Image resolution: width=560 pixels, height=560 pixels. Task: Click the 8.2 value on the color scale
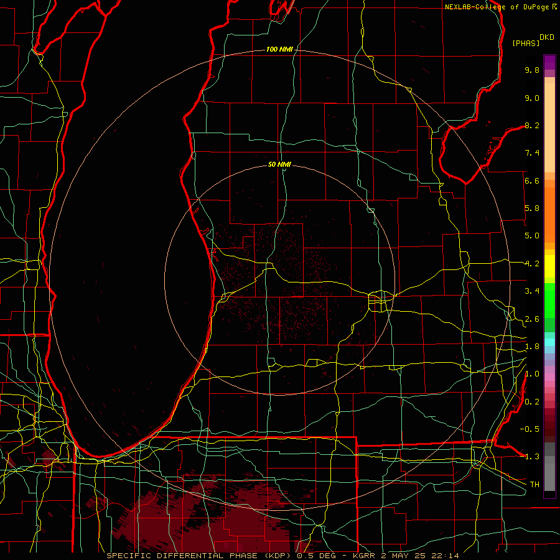532,125
